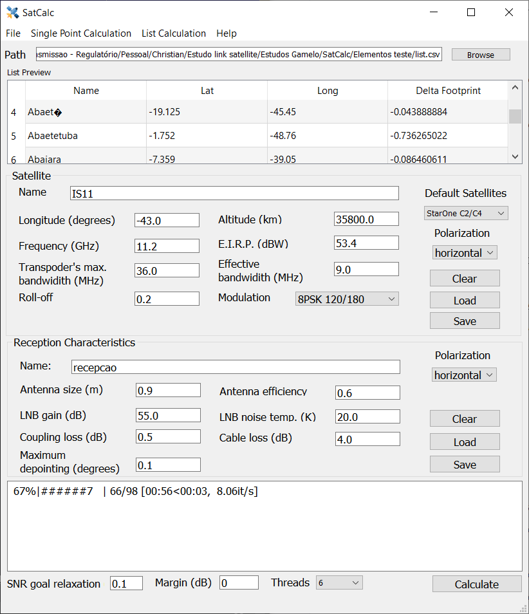This screenshot has width=529, height=614.
Task: Click the list preview scroll down arrow
Action: tap(515, 156)
